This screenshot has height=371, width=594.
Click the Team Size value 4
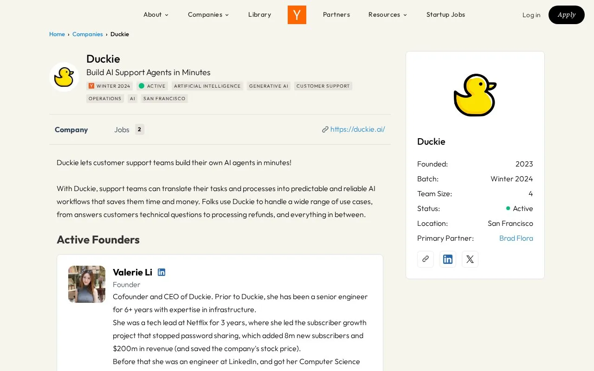530,193
